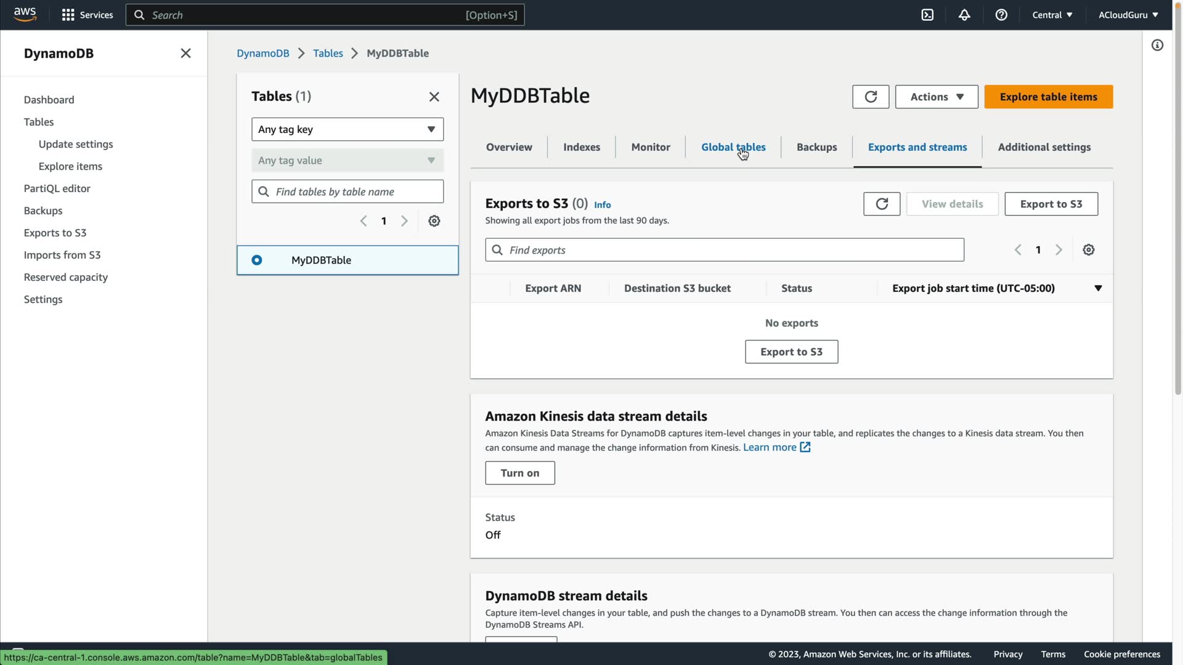Expand the Any tag key dropdown
The width and height of the screenshot is (1183, 665).
point(347,129)
